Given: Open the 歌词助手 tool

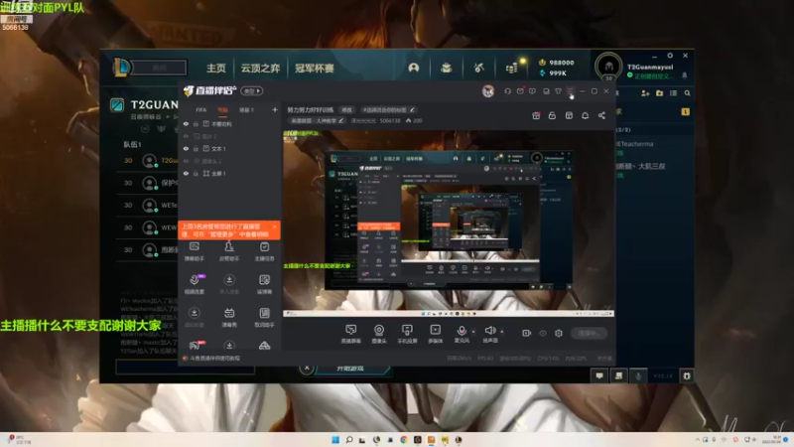Looking at the screenshot, I should tap(264, 318).
